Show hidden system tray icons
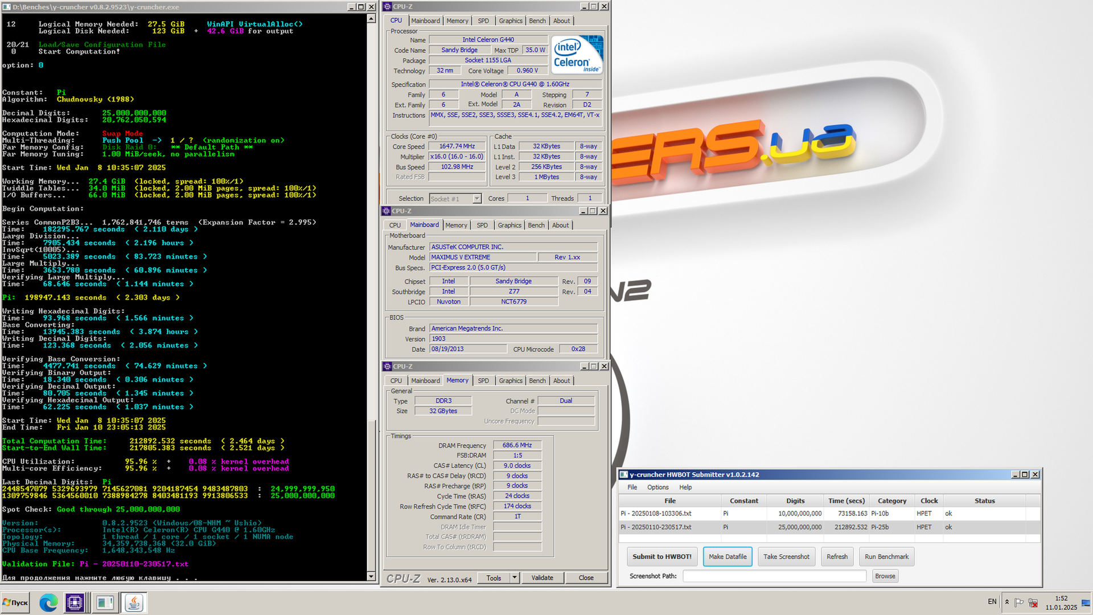The image size is (1093, 615). coord(1007,602)
